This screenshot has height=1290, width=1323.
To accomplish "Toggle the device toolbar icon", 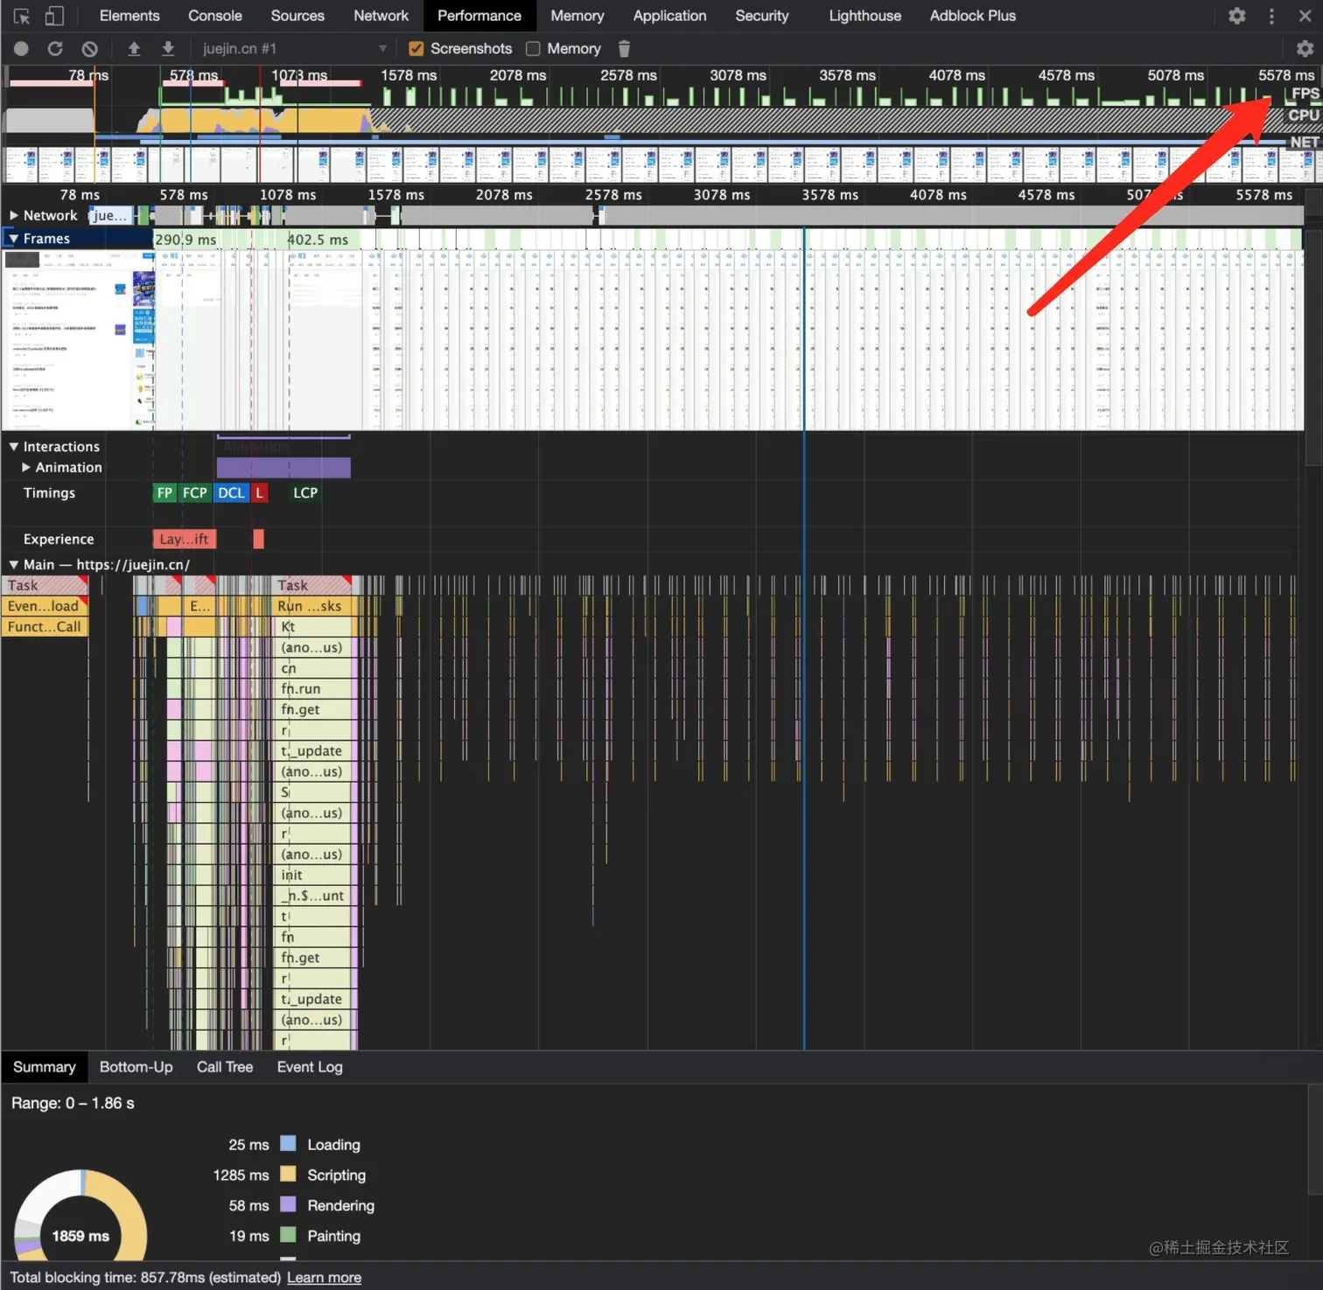I will [x=54, y=16].
